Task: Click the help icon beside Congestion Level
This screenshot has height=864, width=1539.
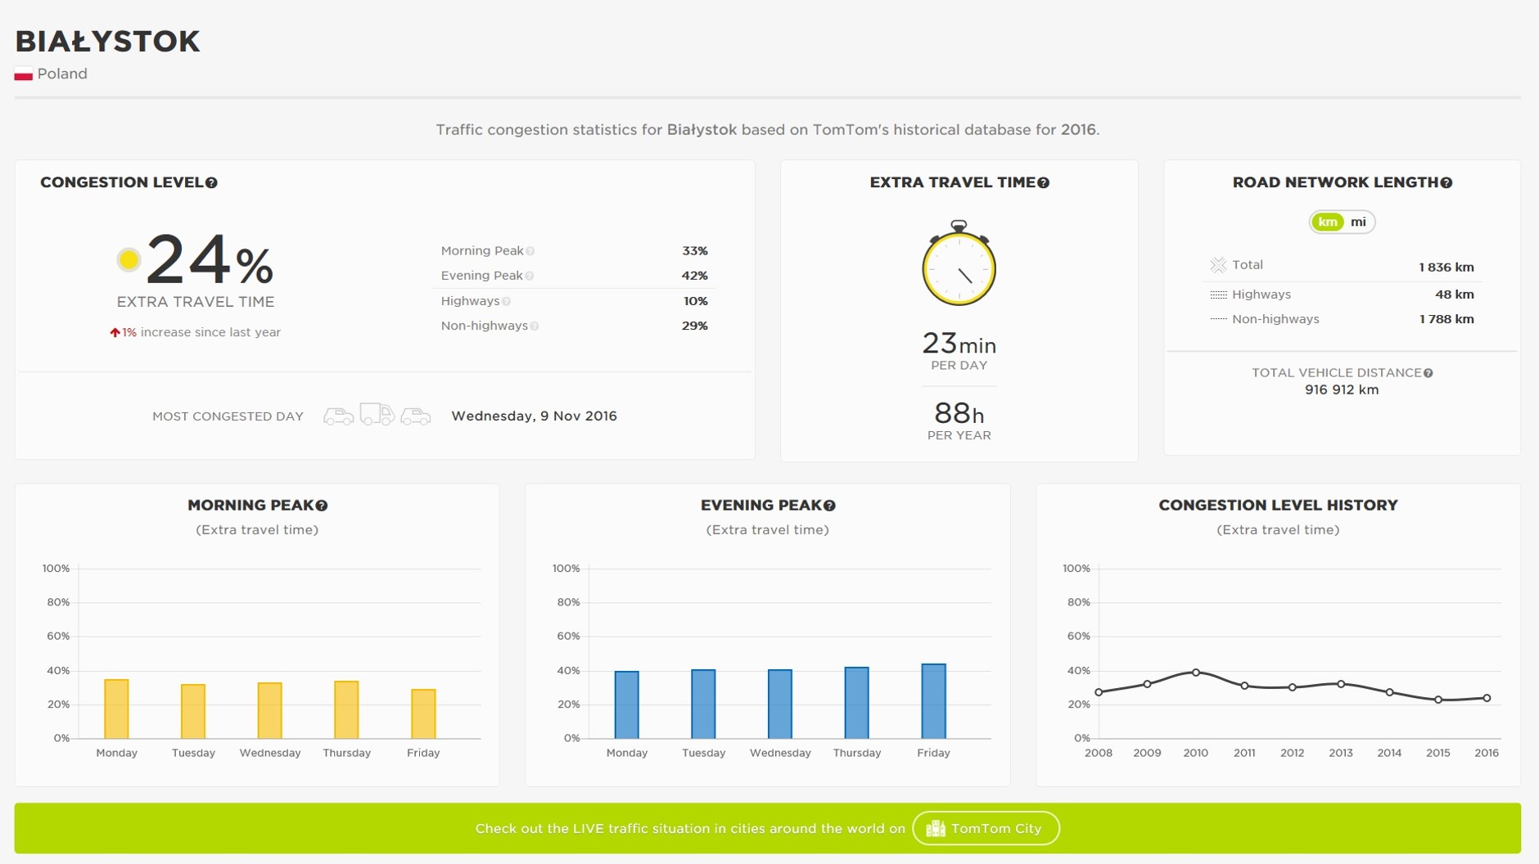Action: coord(211,182)
